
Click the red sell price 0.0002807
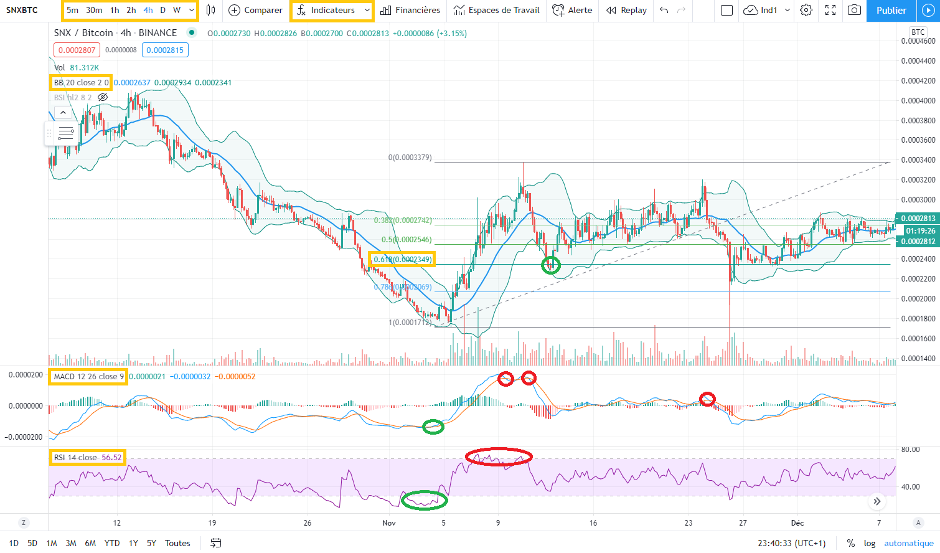click(77, 50)
